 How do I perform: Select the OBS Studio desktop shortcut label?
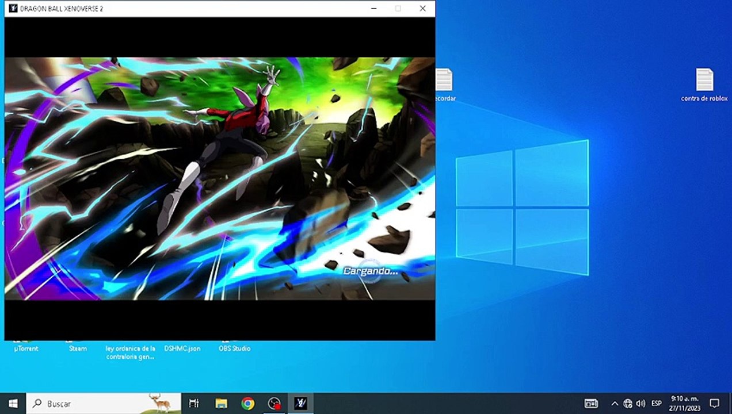click(234, 348)
